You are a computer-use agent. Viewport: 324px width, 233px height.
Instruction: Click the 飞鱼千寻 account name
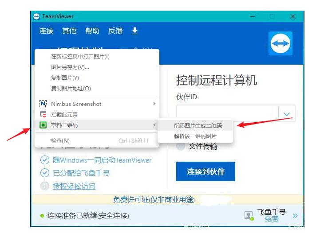[272, 212]
